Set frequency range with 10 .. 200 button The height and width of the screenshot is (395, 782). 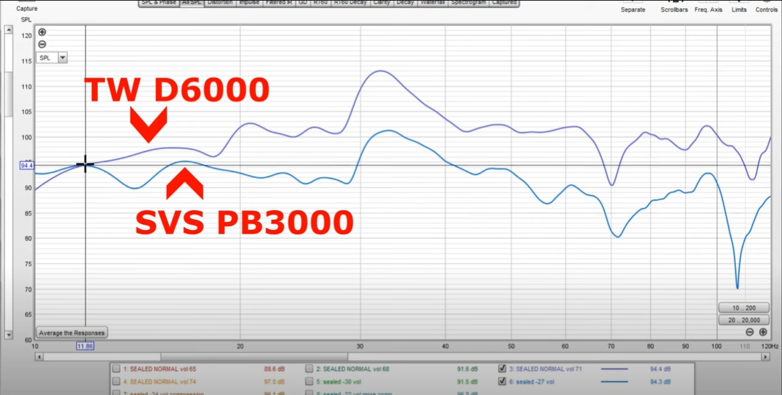pos(743,308)
